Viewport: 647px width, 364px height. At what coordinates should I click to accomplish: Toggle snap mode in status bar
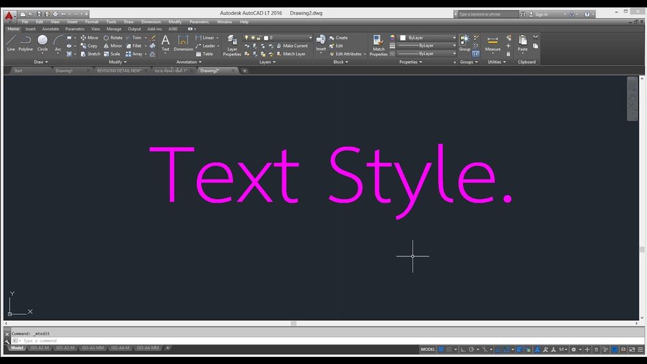[x=449, y=349]
